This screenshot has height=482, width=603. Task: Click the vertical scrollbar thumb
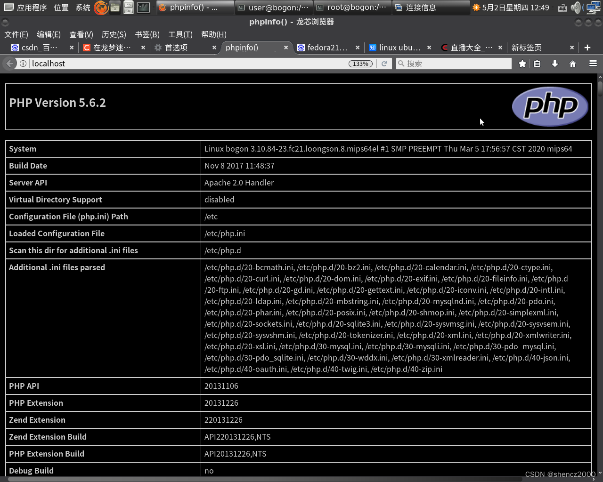[x=600, y=89]
